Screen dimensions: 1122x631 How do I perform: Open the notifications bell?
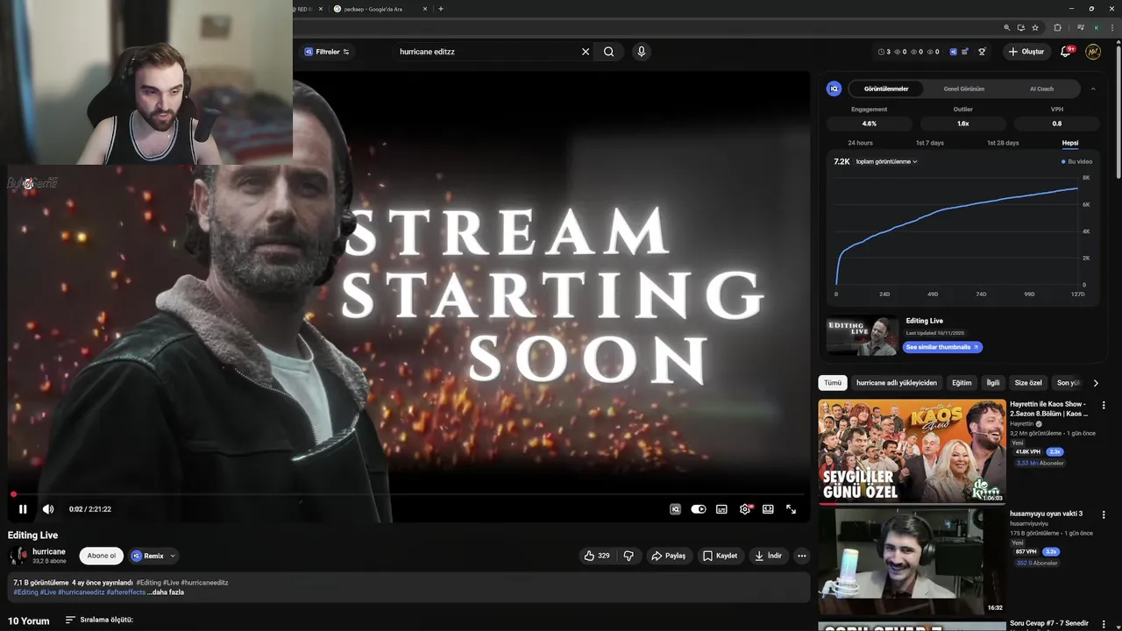tap(1066, 52)
